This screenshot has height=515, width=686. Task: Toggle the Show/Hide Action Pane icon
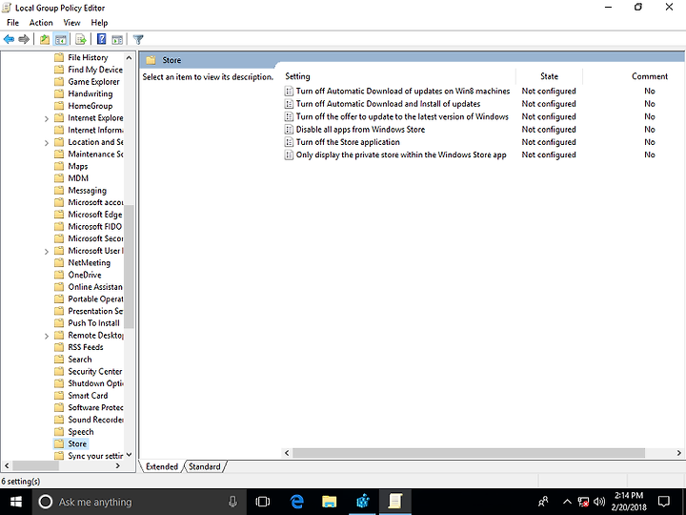[117, 39]
